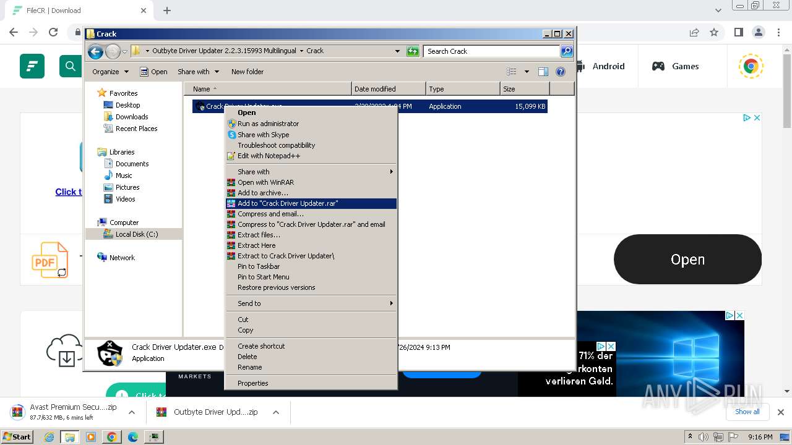Image resolution: width=792 pixels, height=445 pixels.
Task: Select the Crack Driver Updater.exe file row icon
Action: point(200,106)
